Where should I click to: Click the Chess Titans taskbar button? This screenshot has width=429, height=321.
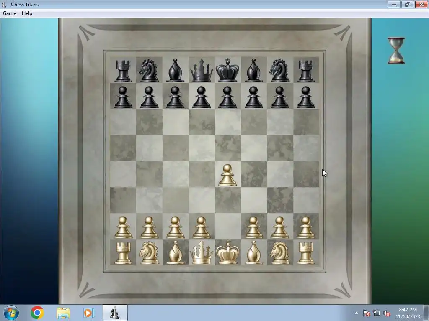click(x=115, y=313)
